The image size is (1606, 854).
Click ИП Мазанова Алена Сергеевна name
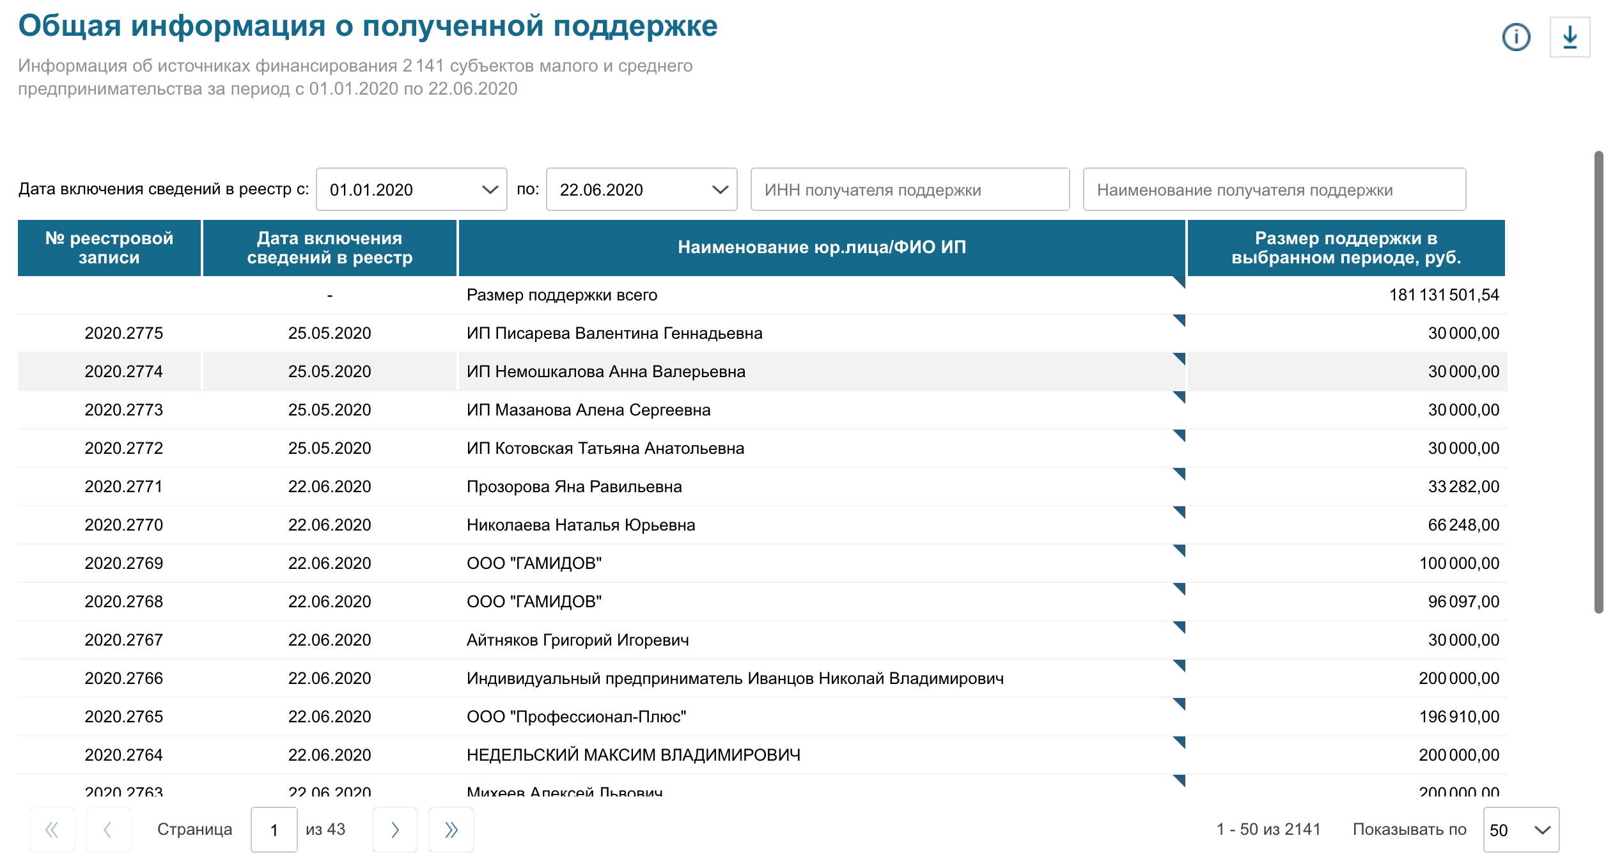(x=589, y=410)
